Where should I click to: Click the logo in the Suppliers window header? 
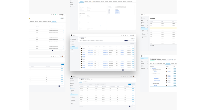144,15
